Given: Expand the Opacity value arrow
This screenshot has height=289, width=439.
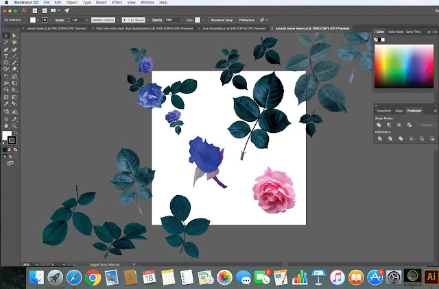Looking at the screenshot, I should click(182, 20).
